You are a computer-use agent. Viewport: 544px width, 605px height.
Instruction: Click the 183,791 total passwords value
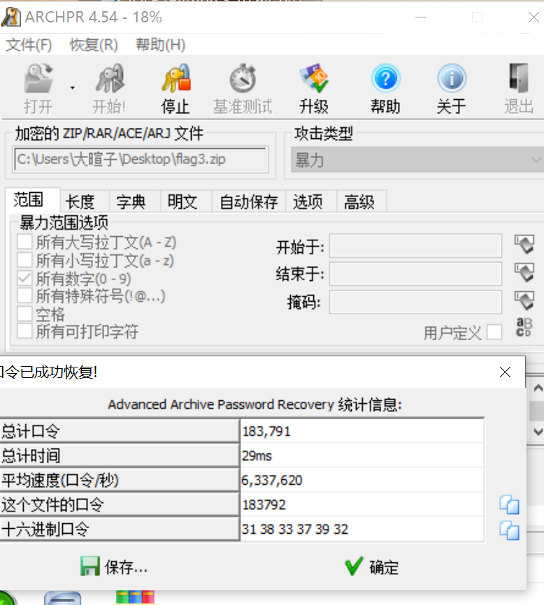266,431
